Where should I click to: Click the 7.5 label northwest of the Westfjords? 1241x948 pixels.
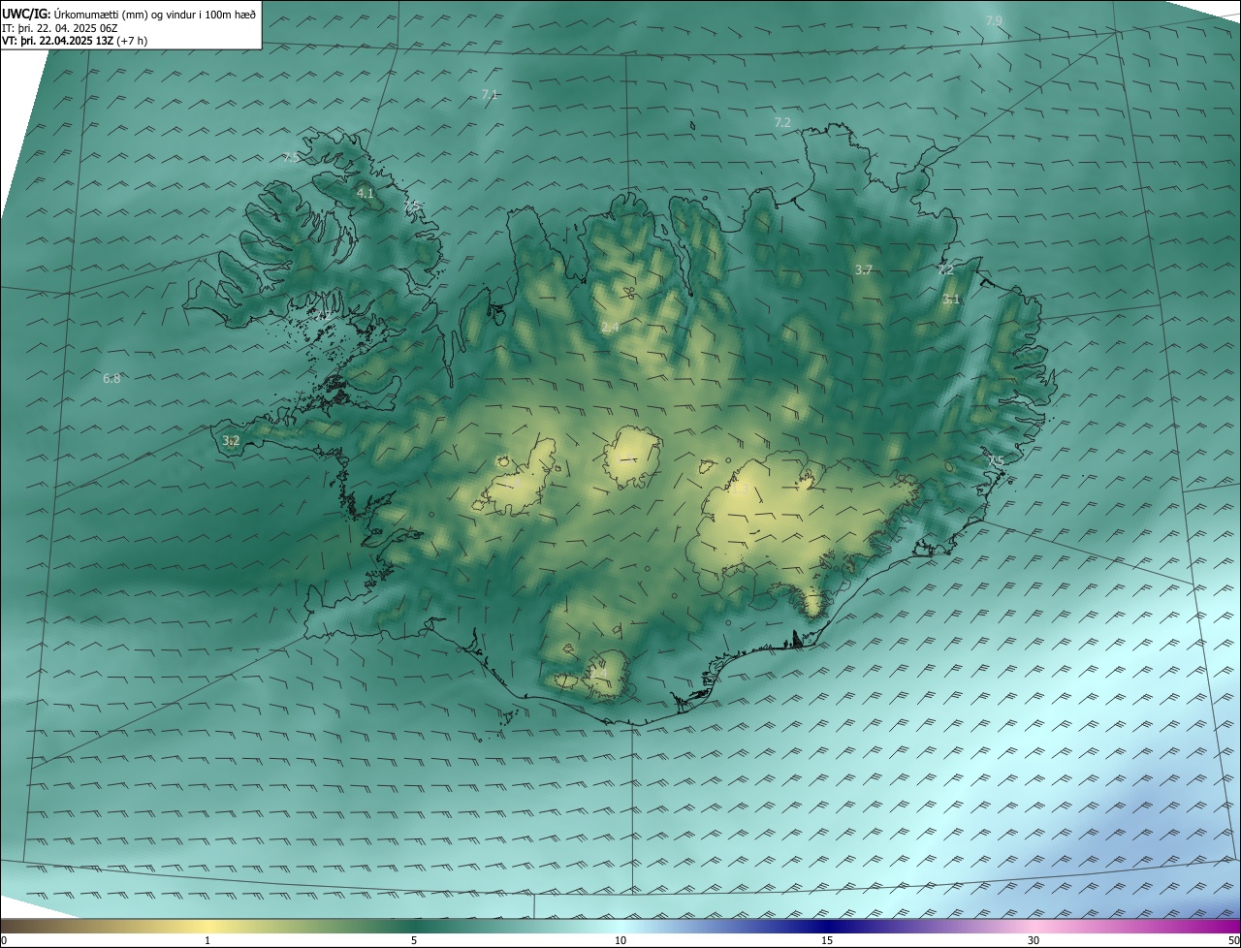(291, 157)
